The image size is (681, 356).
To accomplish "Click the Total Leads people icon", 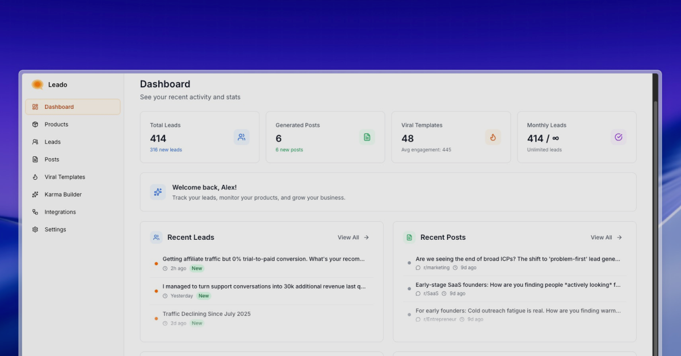I will [241, 137].
